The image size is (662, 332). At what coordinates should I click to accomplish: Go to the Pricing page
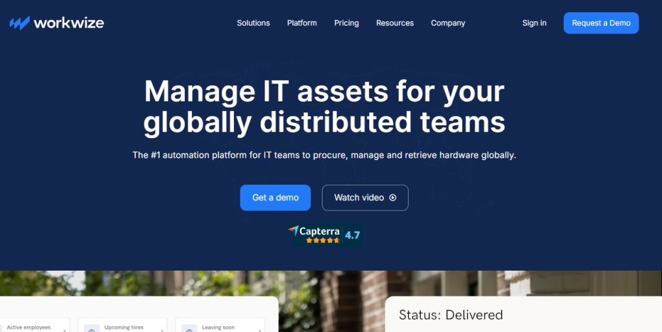click(x=347, y=23)
